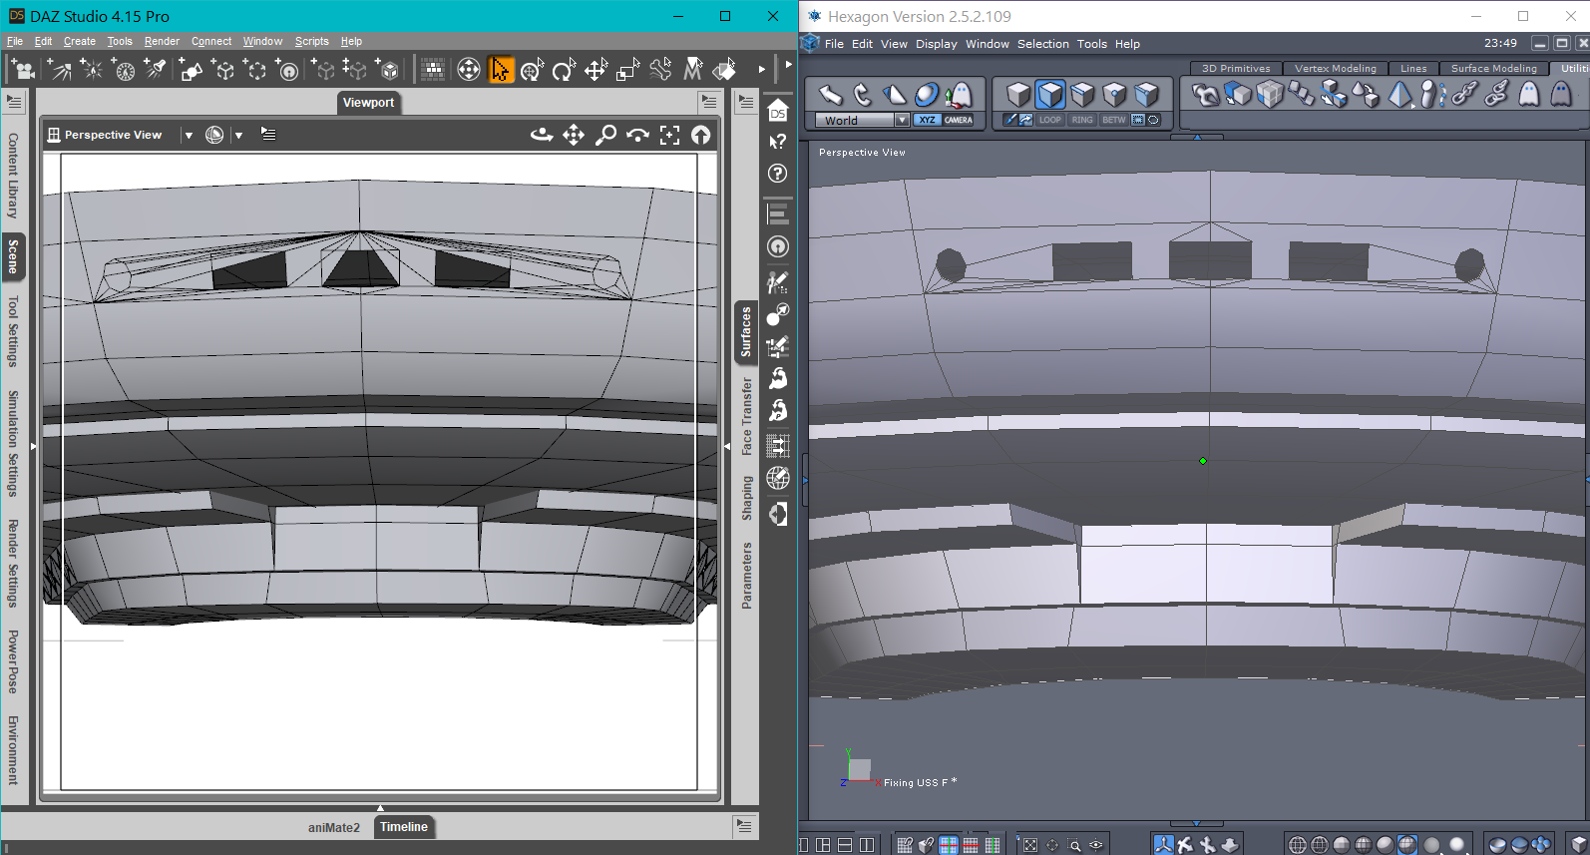
Task: Enable LOOP selection in Hexagon
Action: point(1050,120)
